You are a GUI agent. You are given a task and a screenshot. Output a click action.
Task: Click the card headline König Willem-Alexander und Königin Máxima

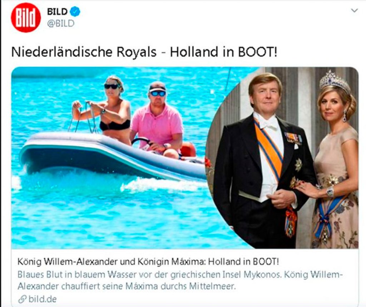[111, 262]
